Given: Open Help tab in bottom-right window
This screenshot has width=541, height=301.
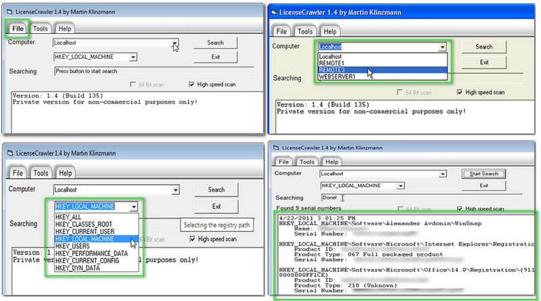Looking at the screenshot, I should coord(331,162).
